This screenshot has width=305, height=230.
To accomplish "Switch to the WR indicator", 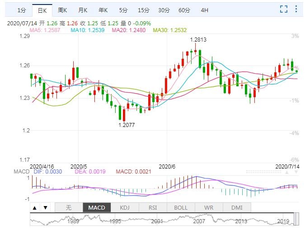I will pyautogui.click(x=209, y=208).
